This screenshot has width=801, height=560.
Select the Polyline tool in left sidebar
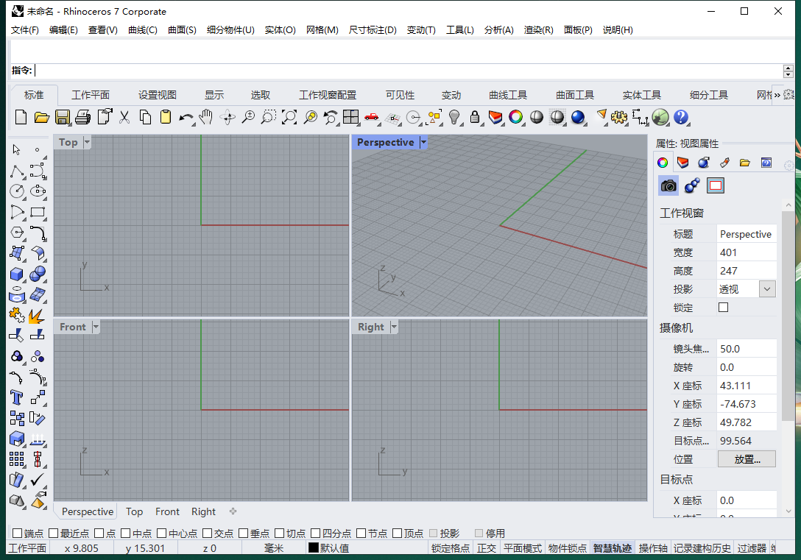(x=17, y=171)
